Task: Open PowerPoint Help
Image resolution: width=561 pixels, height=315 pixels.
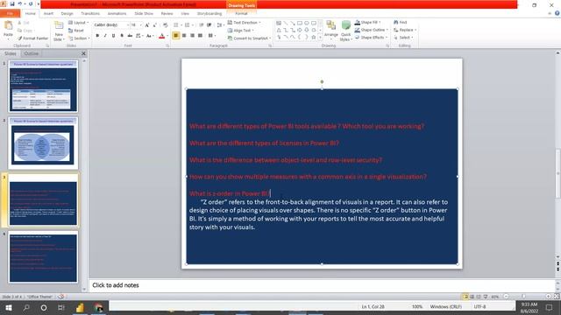Action: [x=557, y=13]
